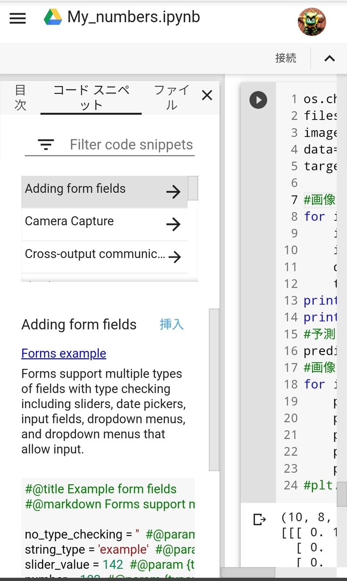Click the filter icon beside snippet search

pyautogui.click(x=46, y=144)
